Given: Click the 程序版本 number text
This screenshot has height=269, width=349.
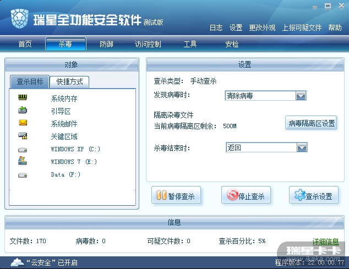Looking at the screenshot, I should click(309, 262).
